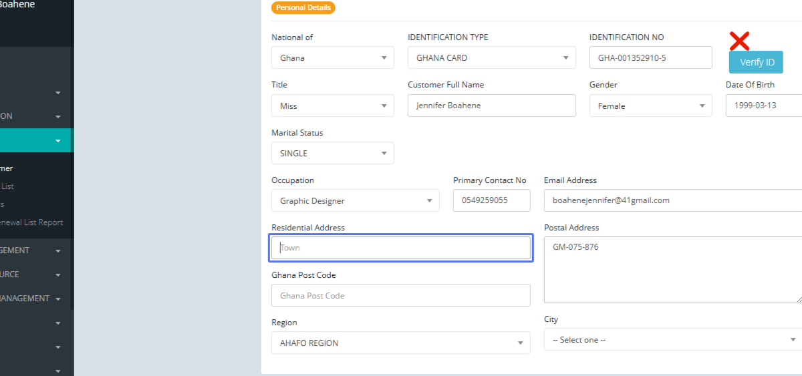Click the Verify ID button
802x376 pixels.
756,62
